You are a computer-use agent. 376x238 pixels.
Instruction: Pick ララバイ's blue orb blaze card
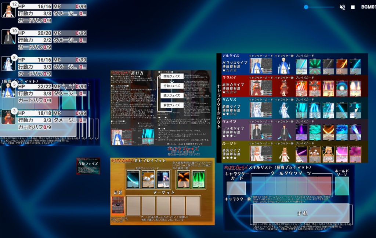[342, 88]
